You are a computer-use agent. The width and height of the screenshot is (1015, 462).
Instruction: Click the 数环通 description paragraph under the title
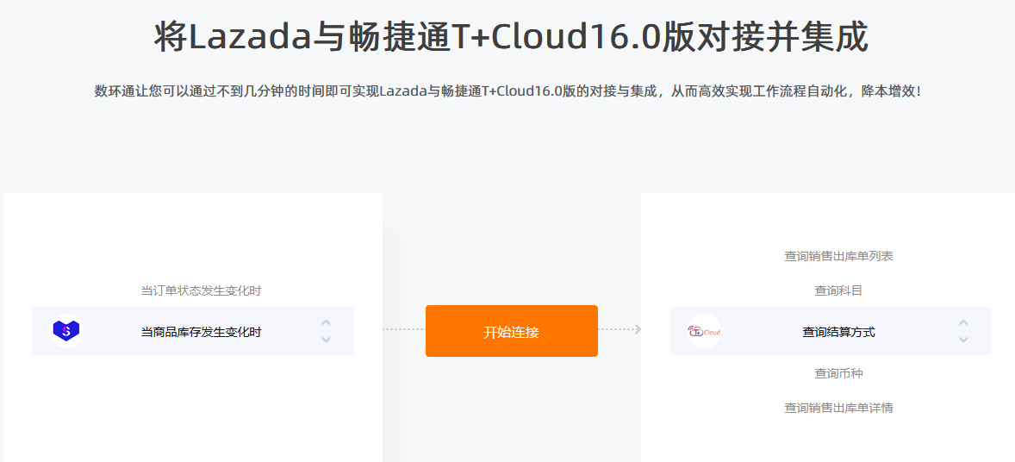507,91
